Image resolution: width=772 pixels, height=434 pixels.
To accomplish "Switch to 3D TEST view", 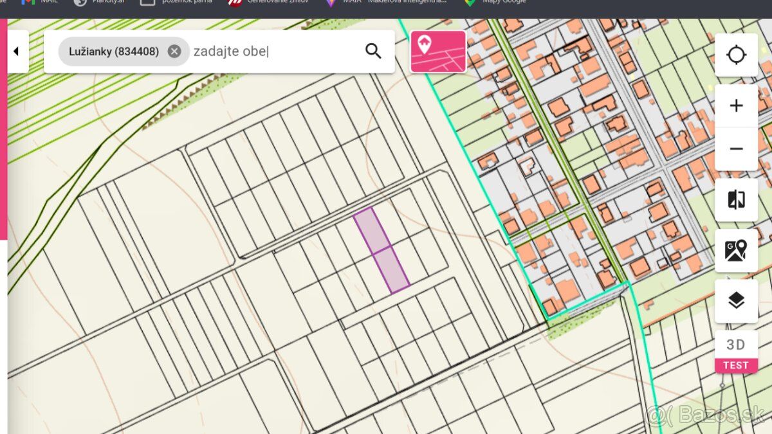I will (x=736, y=352).
